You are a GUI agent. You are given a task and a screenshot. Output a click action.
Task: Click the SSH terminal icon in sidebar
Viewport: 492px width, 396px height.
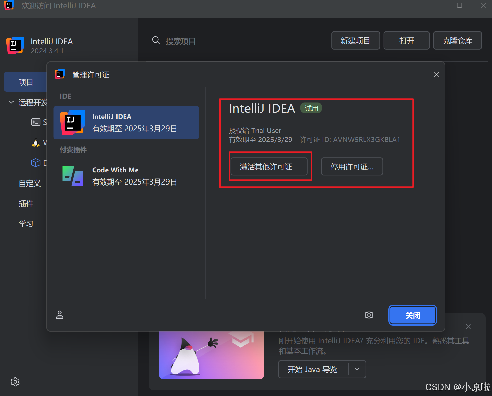(x=36, y=122)
